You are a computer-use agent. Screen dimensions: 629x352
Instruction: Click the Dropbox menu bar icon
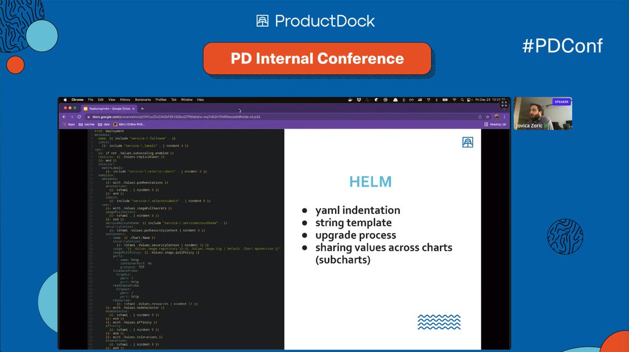click(x=359, y=99)
